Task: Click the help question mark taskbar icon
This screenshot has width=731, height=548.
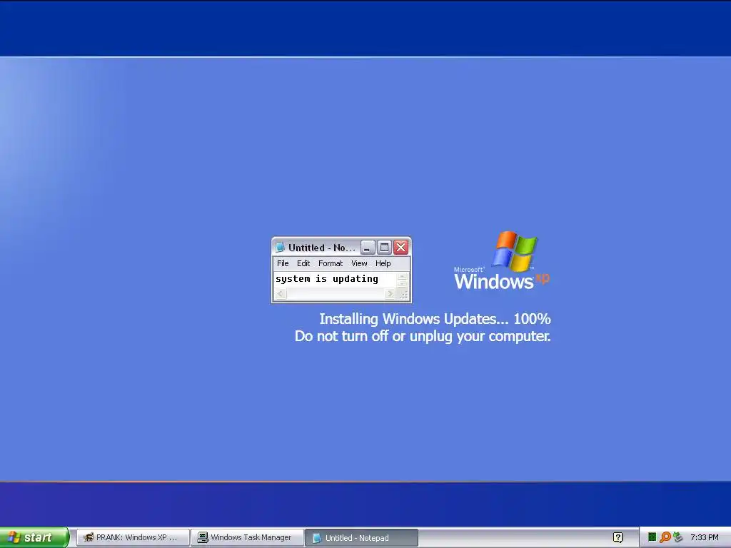Action: coord(617,537)
